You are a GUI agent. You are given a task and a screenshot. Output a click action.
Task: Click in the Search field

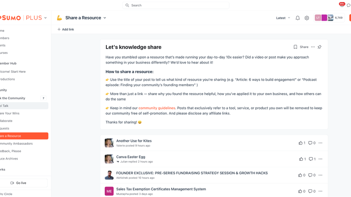[x=176, y=5]
